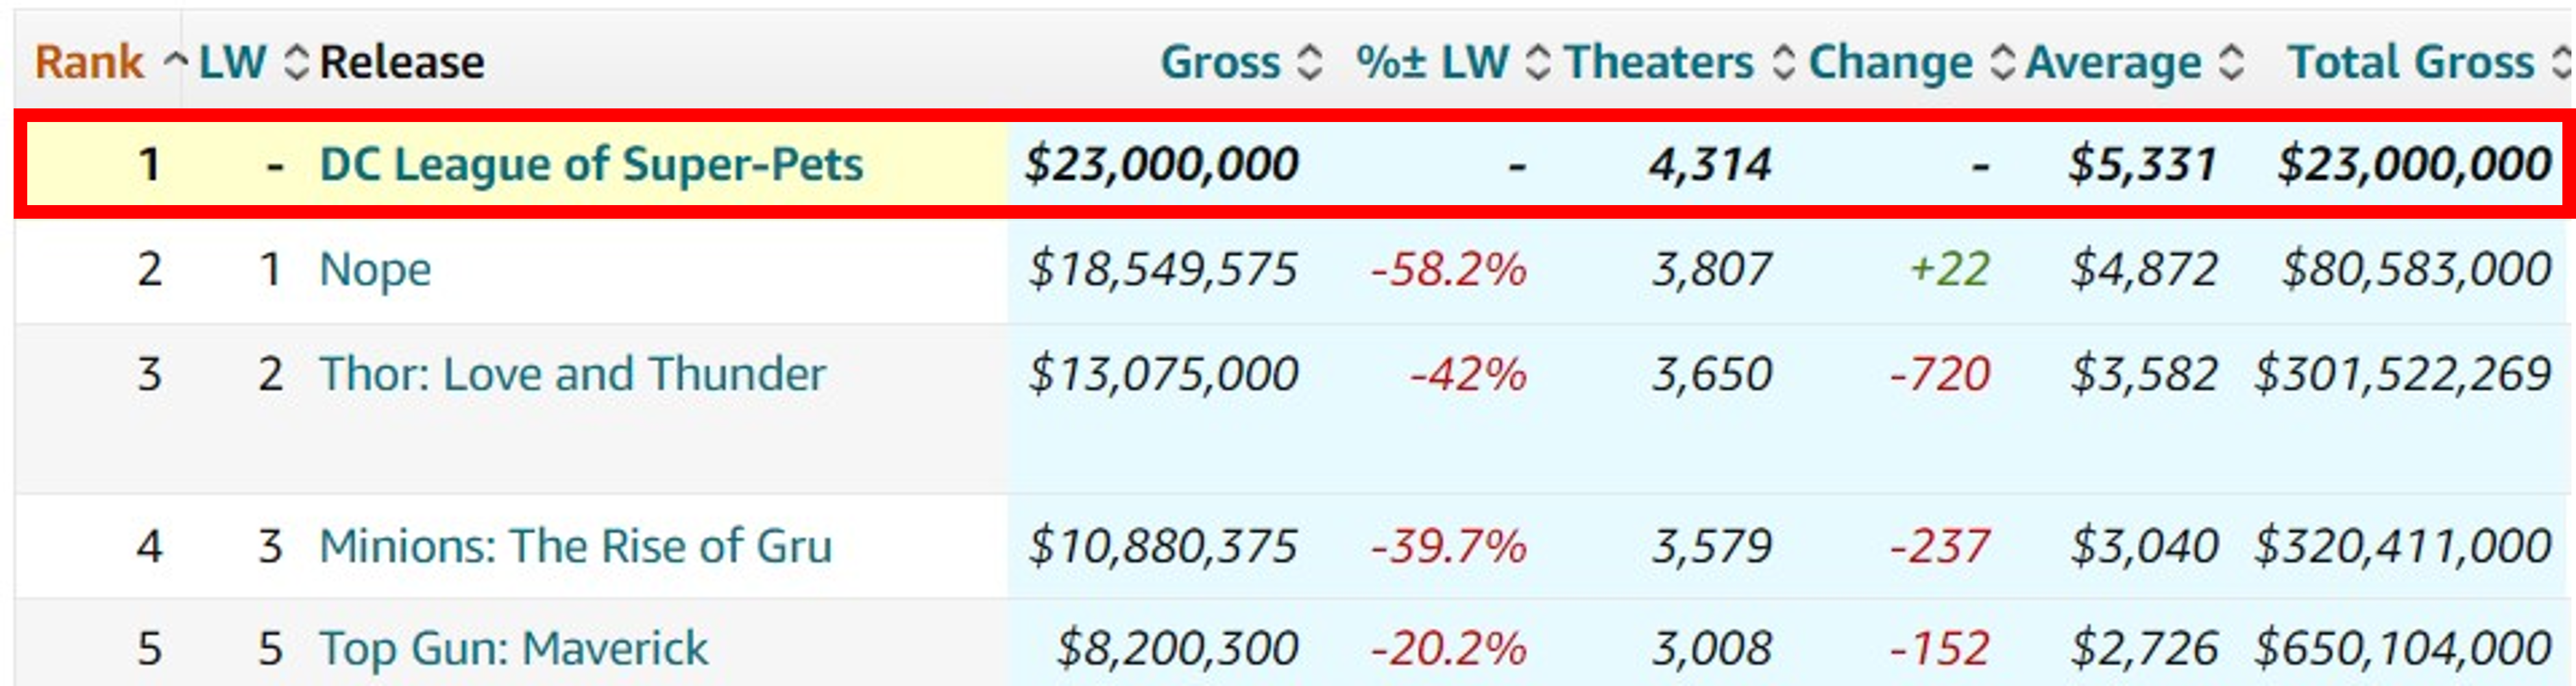Click the $23,000,000 gross cell
The width and height of the screenshot is (2576, 686).
point(1161,164)
